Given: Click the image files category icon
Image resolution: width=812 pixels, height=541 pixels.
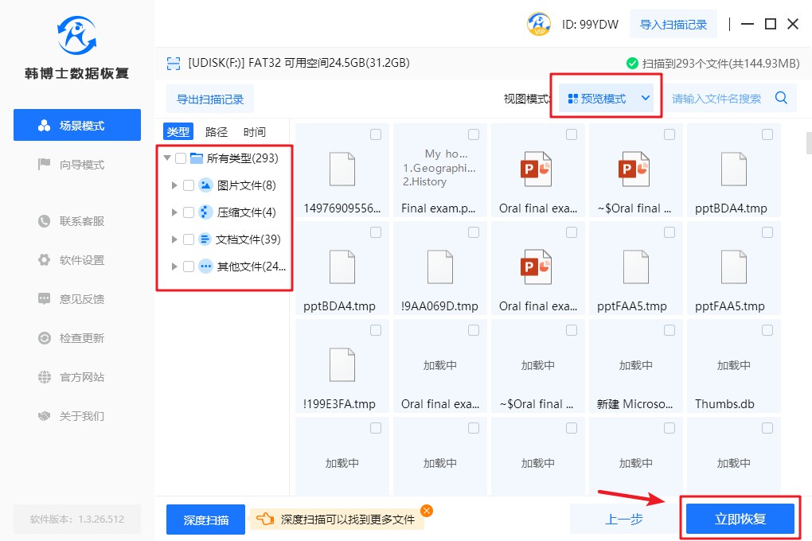Looking at the screenshot, I should point(205,185).
